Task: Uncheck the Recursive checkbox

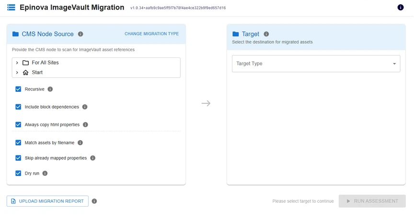Action: coord(18,89)
